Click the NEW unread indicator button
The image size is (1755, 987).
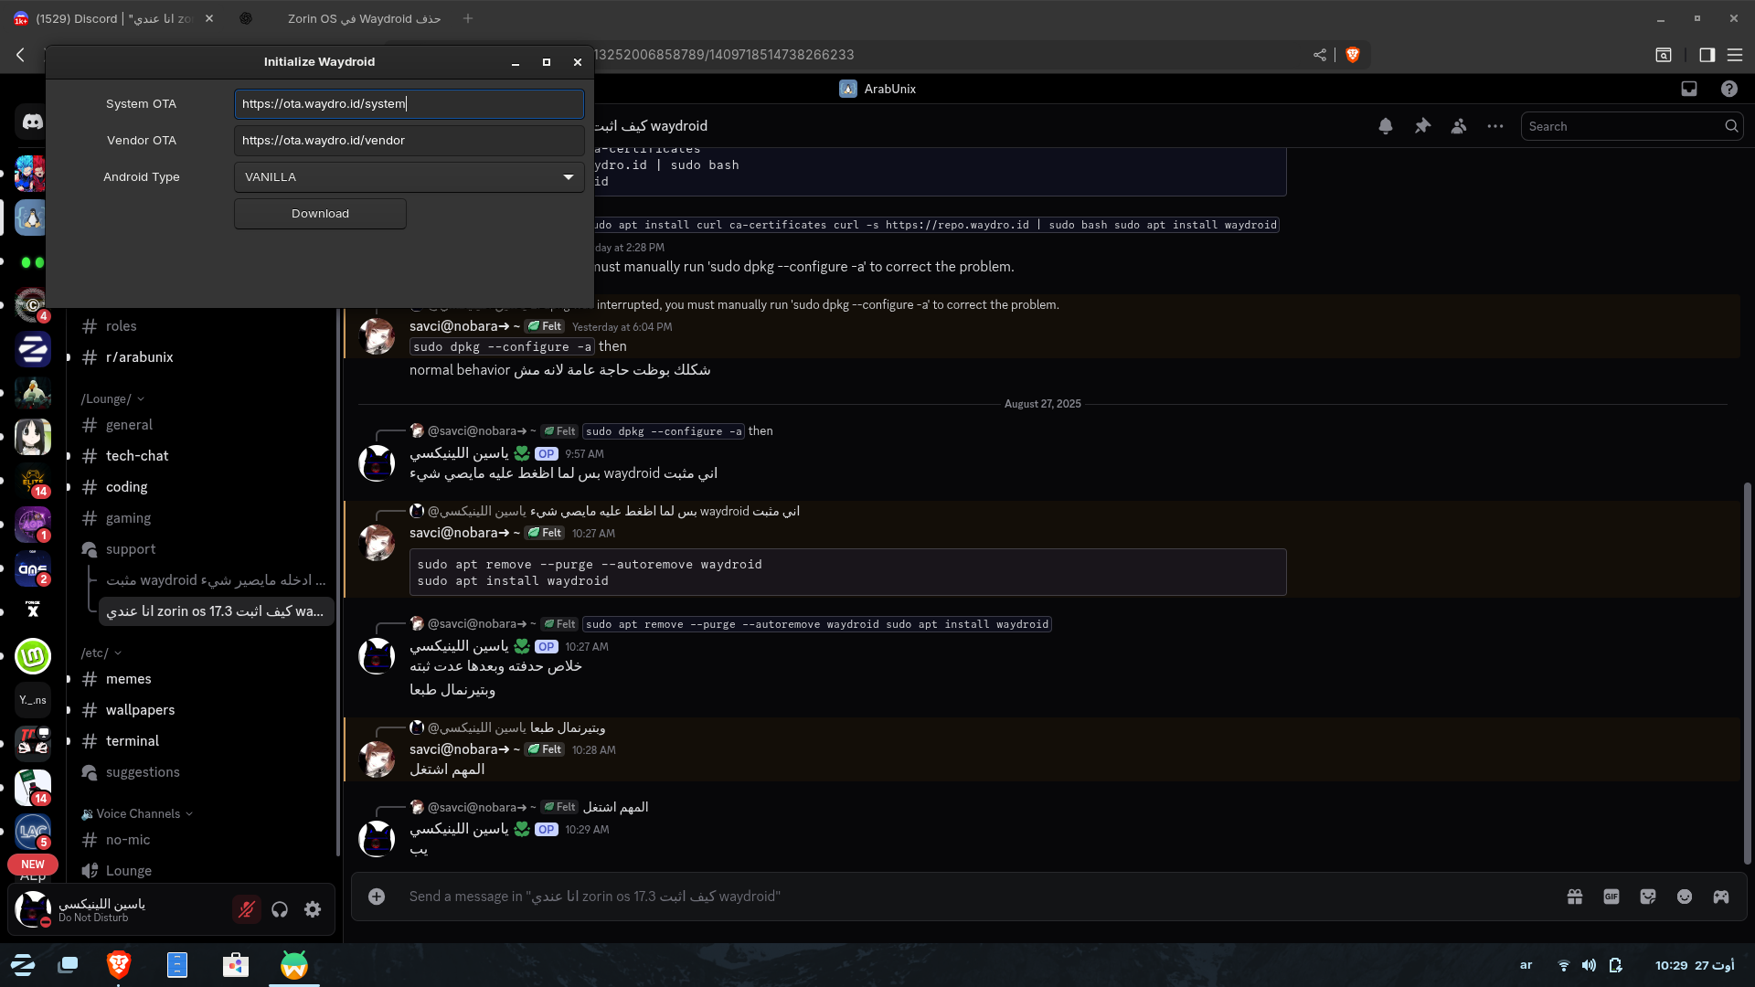click(x=33, y=865)
